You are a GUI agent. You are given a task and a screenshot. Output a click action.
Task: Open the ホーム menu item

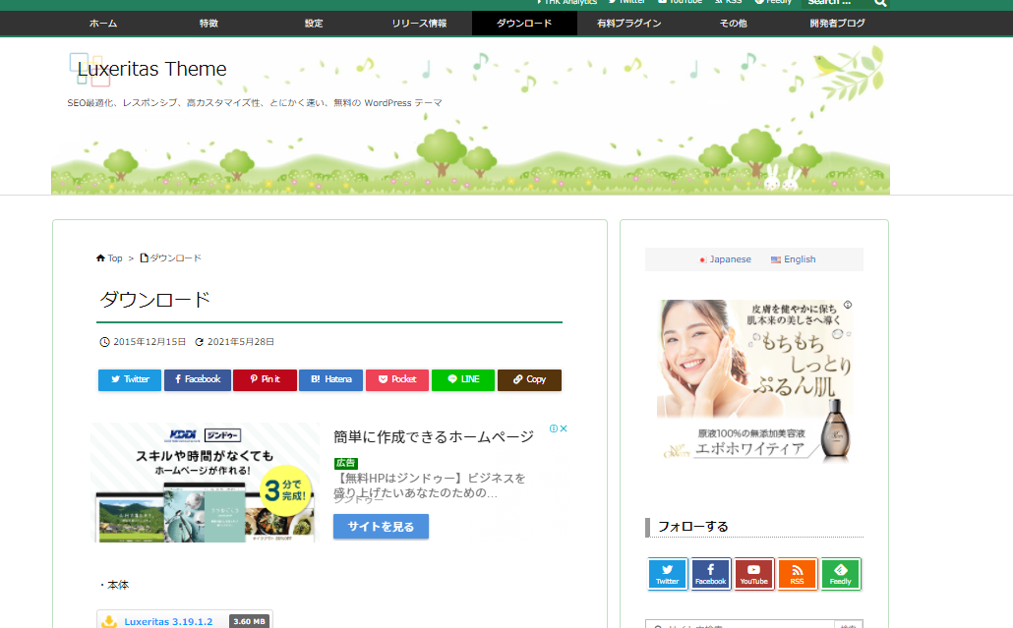[103, 24]
